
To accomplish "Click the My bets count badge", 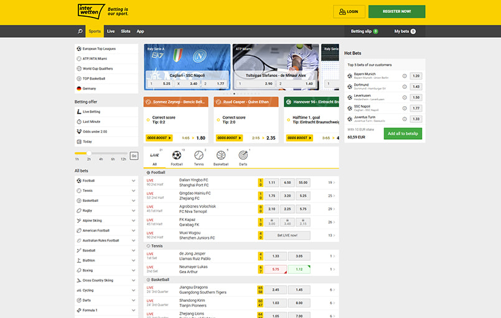I will pos(413,31).
